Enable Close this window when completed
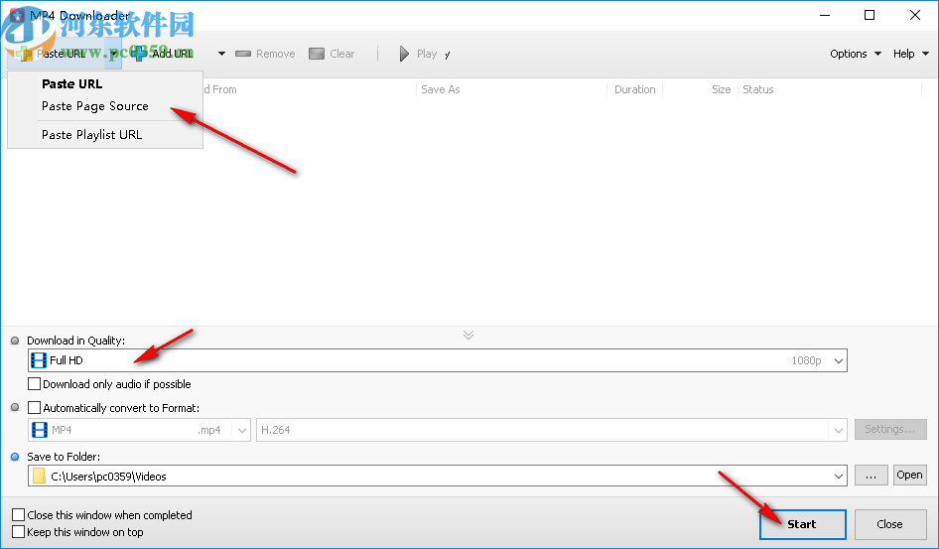This screenshot has height=549, width=939. 19,515
